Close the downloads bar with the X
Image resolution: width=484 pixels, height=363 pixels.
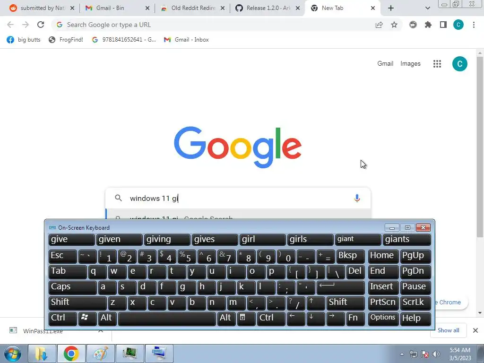[475, 330]
